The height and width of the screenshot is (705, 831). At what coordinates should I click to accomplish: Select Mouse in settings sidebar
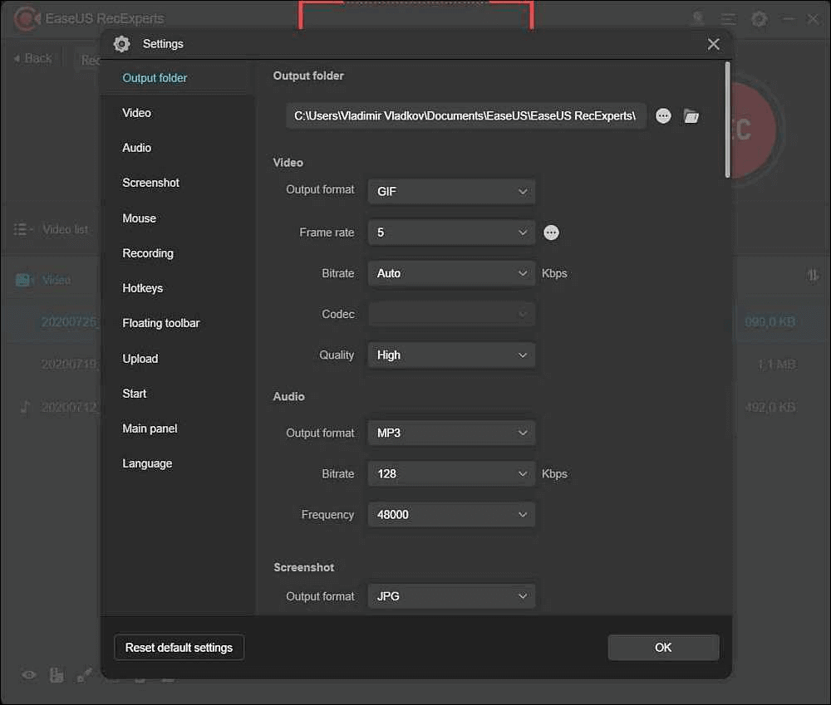140,218
